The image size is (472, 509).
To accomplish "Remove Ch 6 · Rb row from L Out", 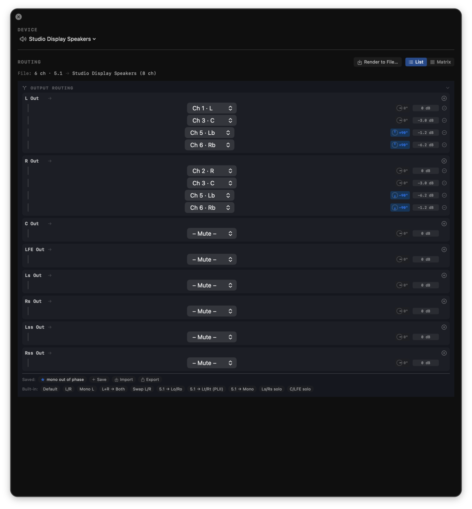I will click(444, 145).
